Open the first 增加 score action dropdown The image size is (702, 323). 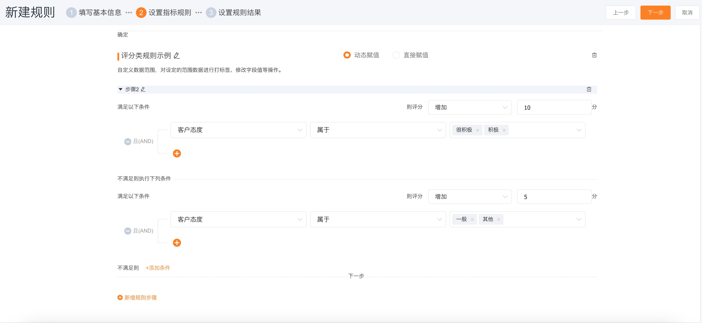pos(470,107)
